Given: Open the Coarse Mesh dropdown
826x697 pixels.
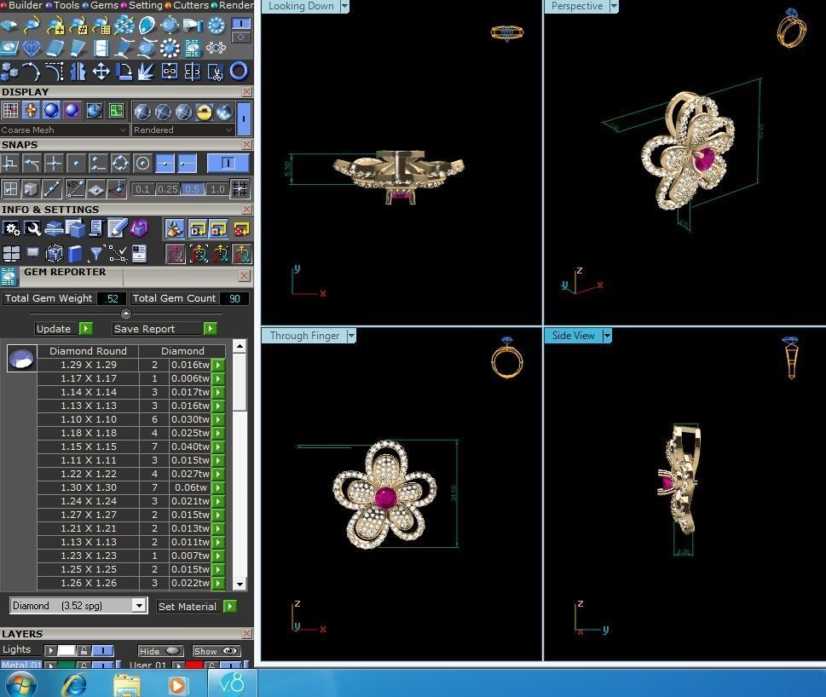Looking at the screenshot, I should 64,130.
